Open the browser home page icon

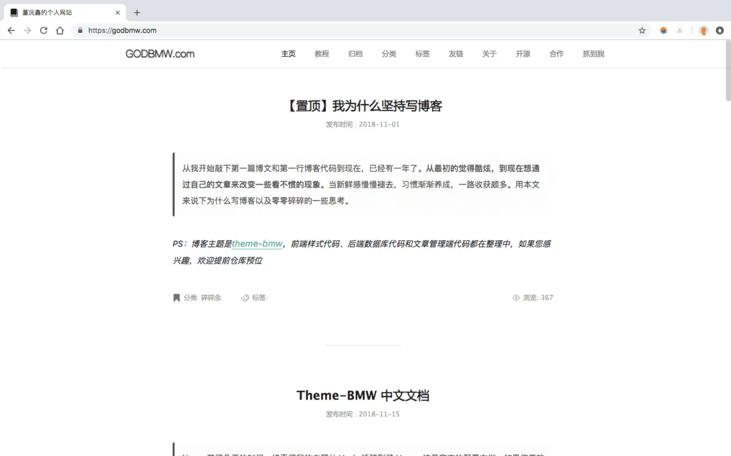(x=60, y=31)
